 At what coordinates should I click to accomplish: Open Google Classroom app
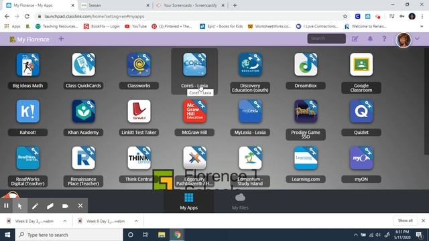click(x=361, y=64)
